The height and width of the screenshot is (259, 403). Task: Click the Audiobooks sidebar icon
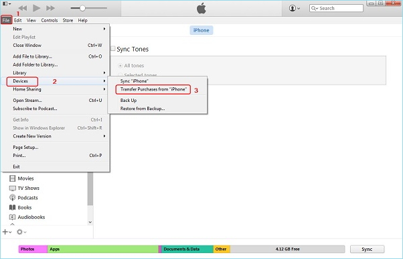(12, 217)
